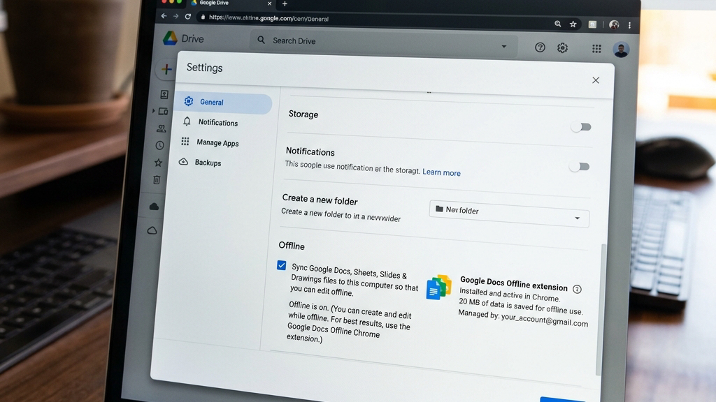Open Trash bin icon in sidebar

click(x=157, y=179)
